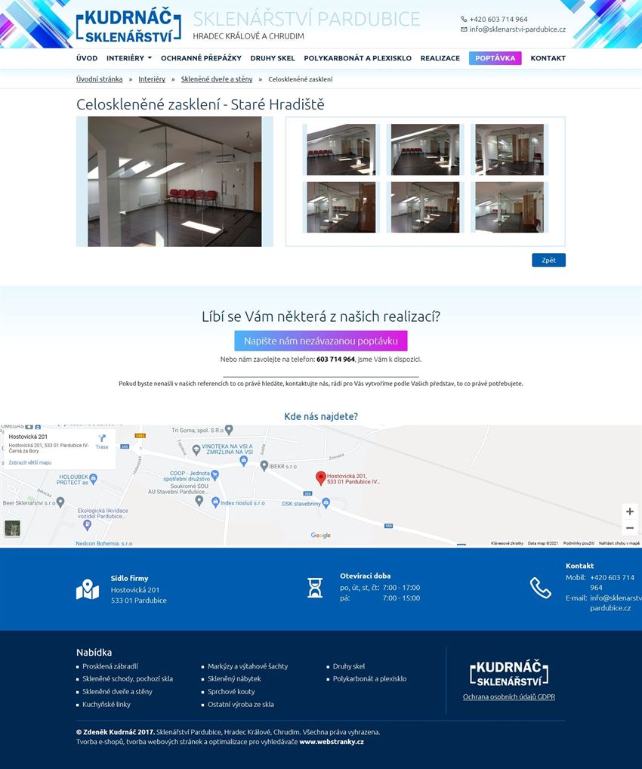Click the DSK stavebniny map marker
642x769 pixels.
point(326,502)
